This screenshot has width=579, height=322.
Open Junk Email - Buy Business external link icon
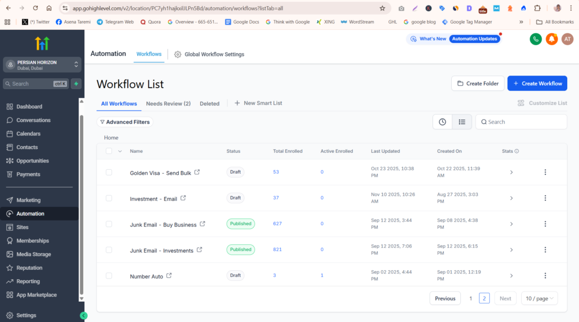[202, 224]
